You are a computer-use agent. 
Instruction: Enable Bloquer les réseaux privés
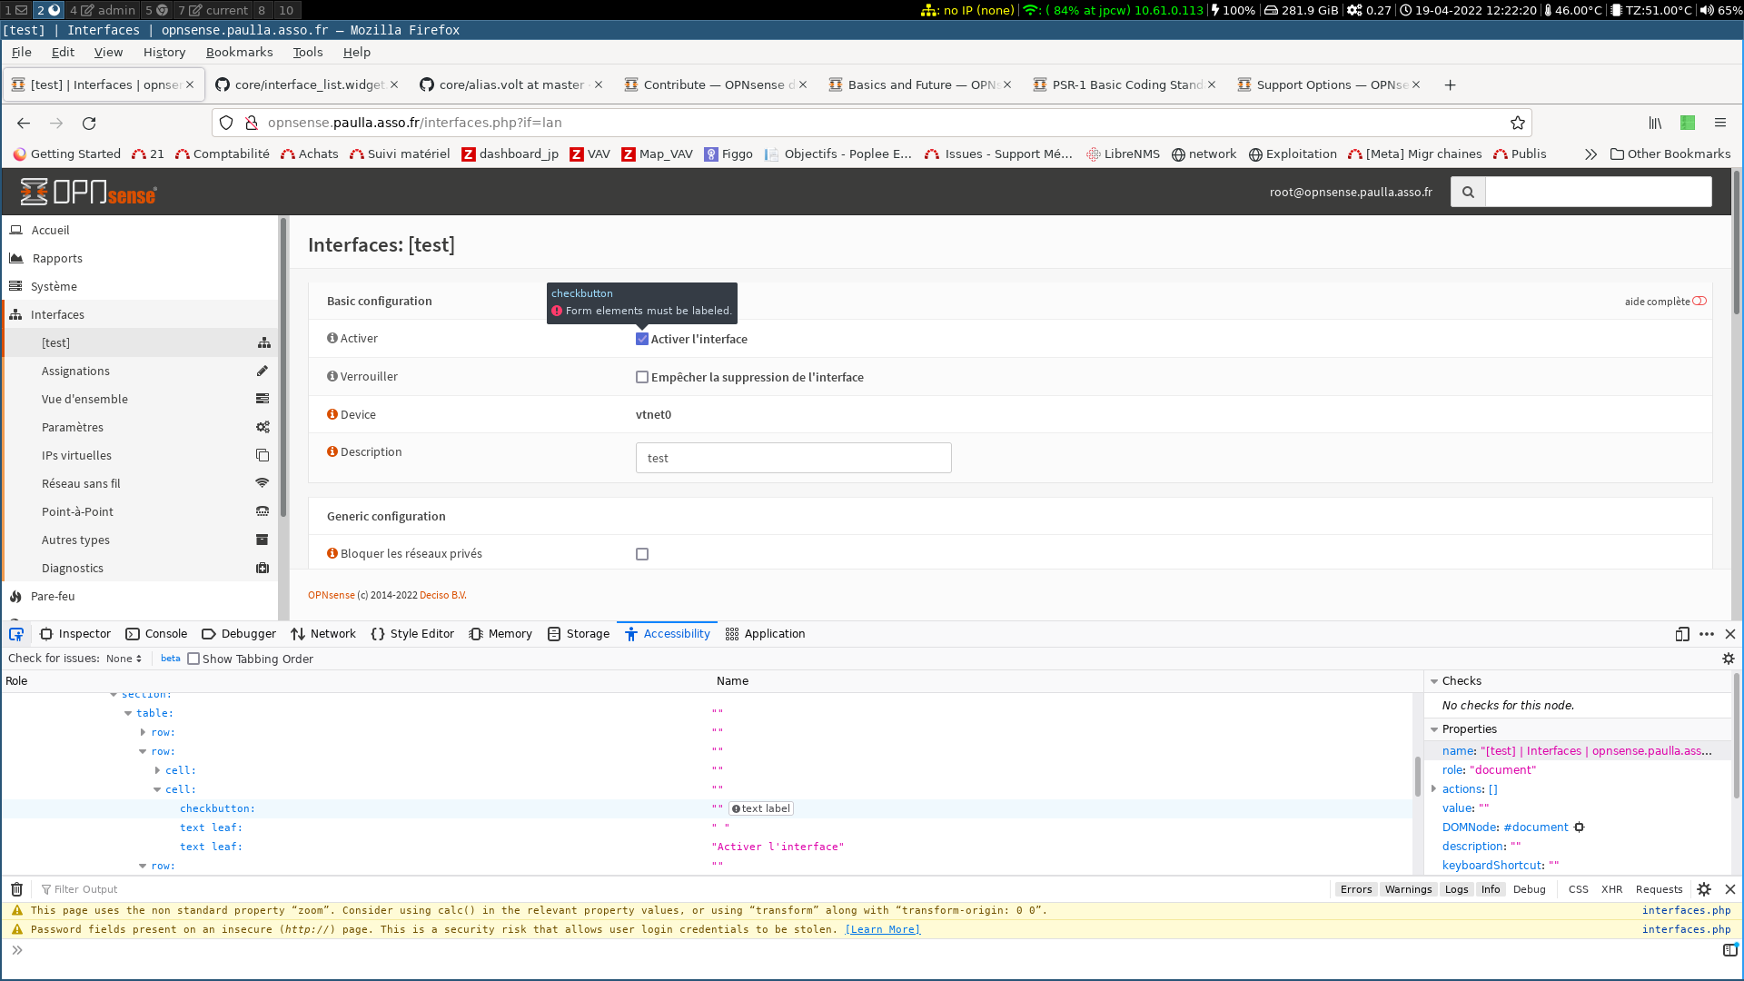coord(642,553)
